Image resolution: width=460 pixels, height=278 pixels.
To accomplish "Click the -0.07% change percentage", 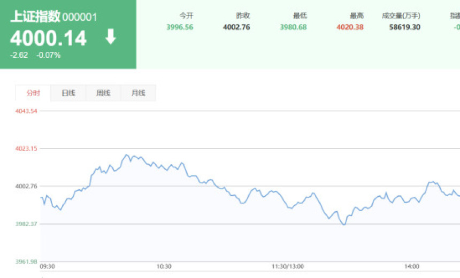I will [48, 55].
